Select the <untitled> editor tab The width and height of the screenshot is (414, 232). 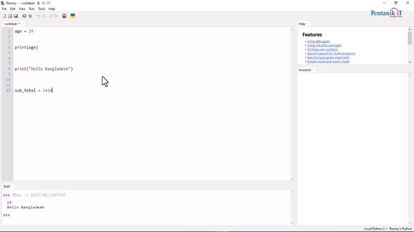pyautogui.click(x=12, y=24)
